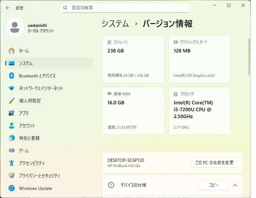256x198 pixels.
Task: Open Windows Update via its circular arrow icon
Action: click(12, 188)
